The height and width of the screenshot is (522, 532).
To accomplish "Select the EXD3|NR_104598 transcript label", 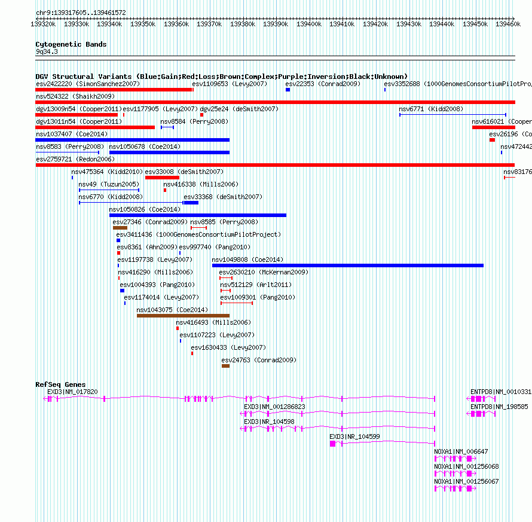I will (269, 422).
